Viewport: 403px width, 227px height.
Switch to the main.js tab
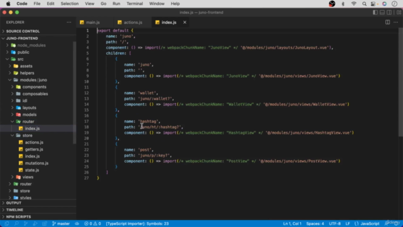coord(93,23)
